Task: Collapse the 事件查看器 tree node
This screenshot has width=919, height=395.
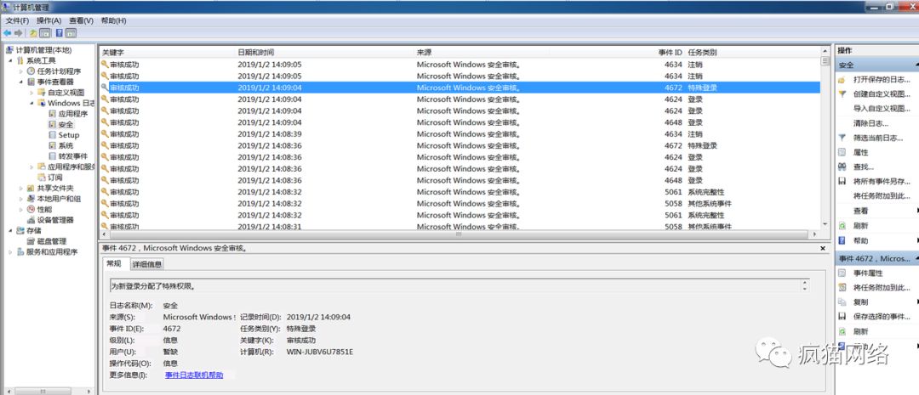Action: [20, 82]
